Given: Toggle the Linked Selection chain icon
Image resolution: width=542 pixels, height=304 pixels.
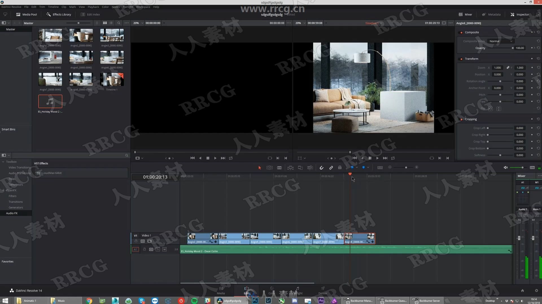Looking at the screenshot, I should coord(331,168).
